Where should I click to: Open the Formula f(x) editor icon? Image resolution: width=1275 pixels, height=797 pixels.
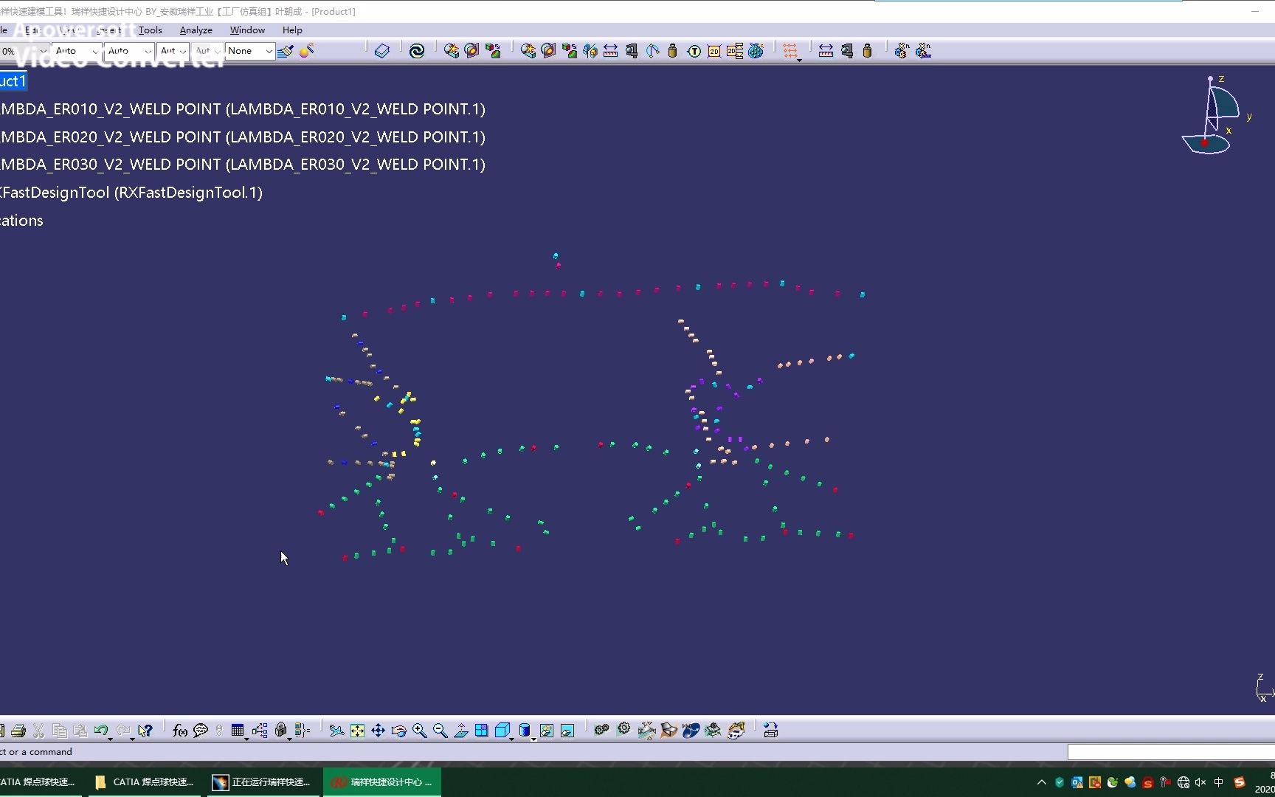tap(179, 730)
